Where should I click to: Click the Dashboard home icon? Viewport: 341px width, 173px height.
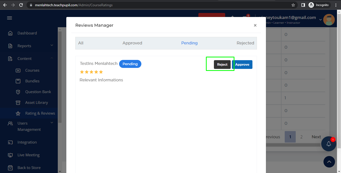[10, 33]
